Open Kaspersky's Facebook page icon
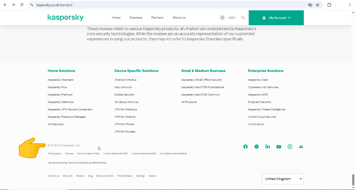The width and height of the screenshot is (355, 190). point(246,146)
